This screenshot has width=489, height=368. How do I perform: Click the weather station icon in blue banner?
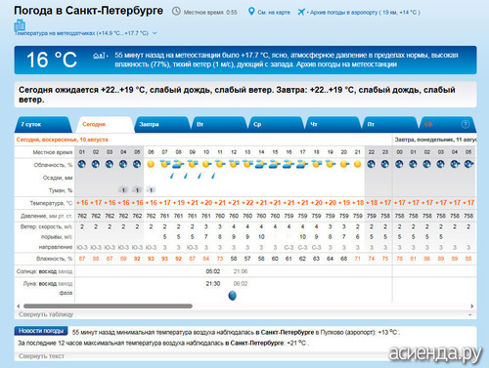click(99, 56)
